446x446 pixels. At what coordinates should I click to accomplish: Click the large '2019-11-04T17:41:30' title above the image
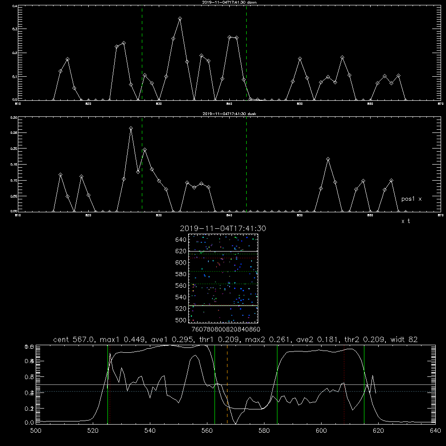[x=223, y=228]
